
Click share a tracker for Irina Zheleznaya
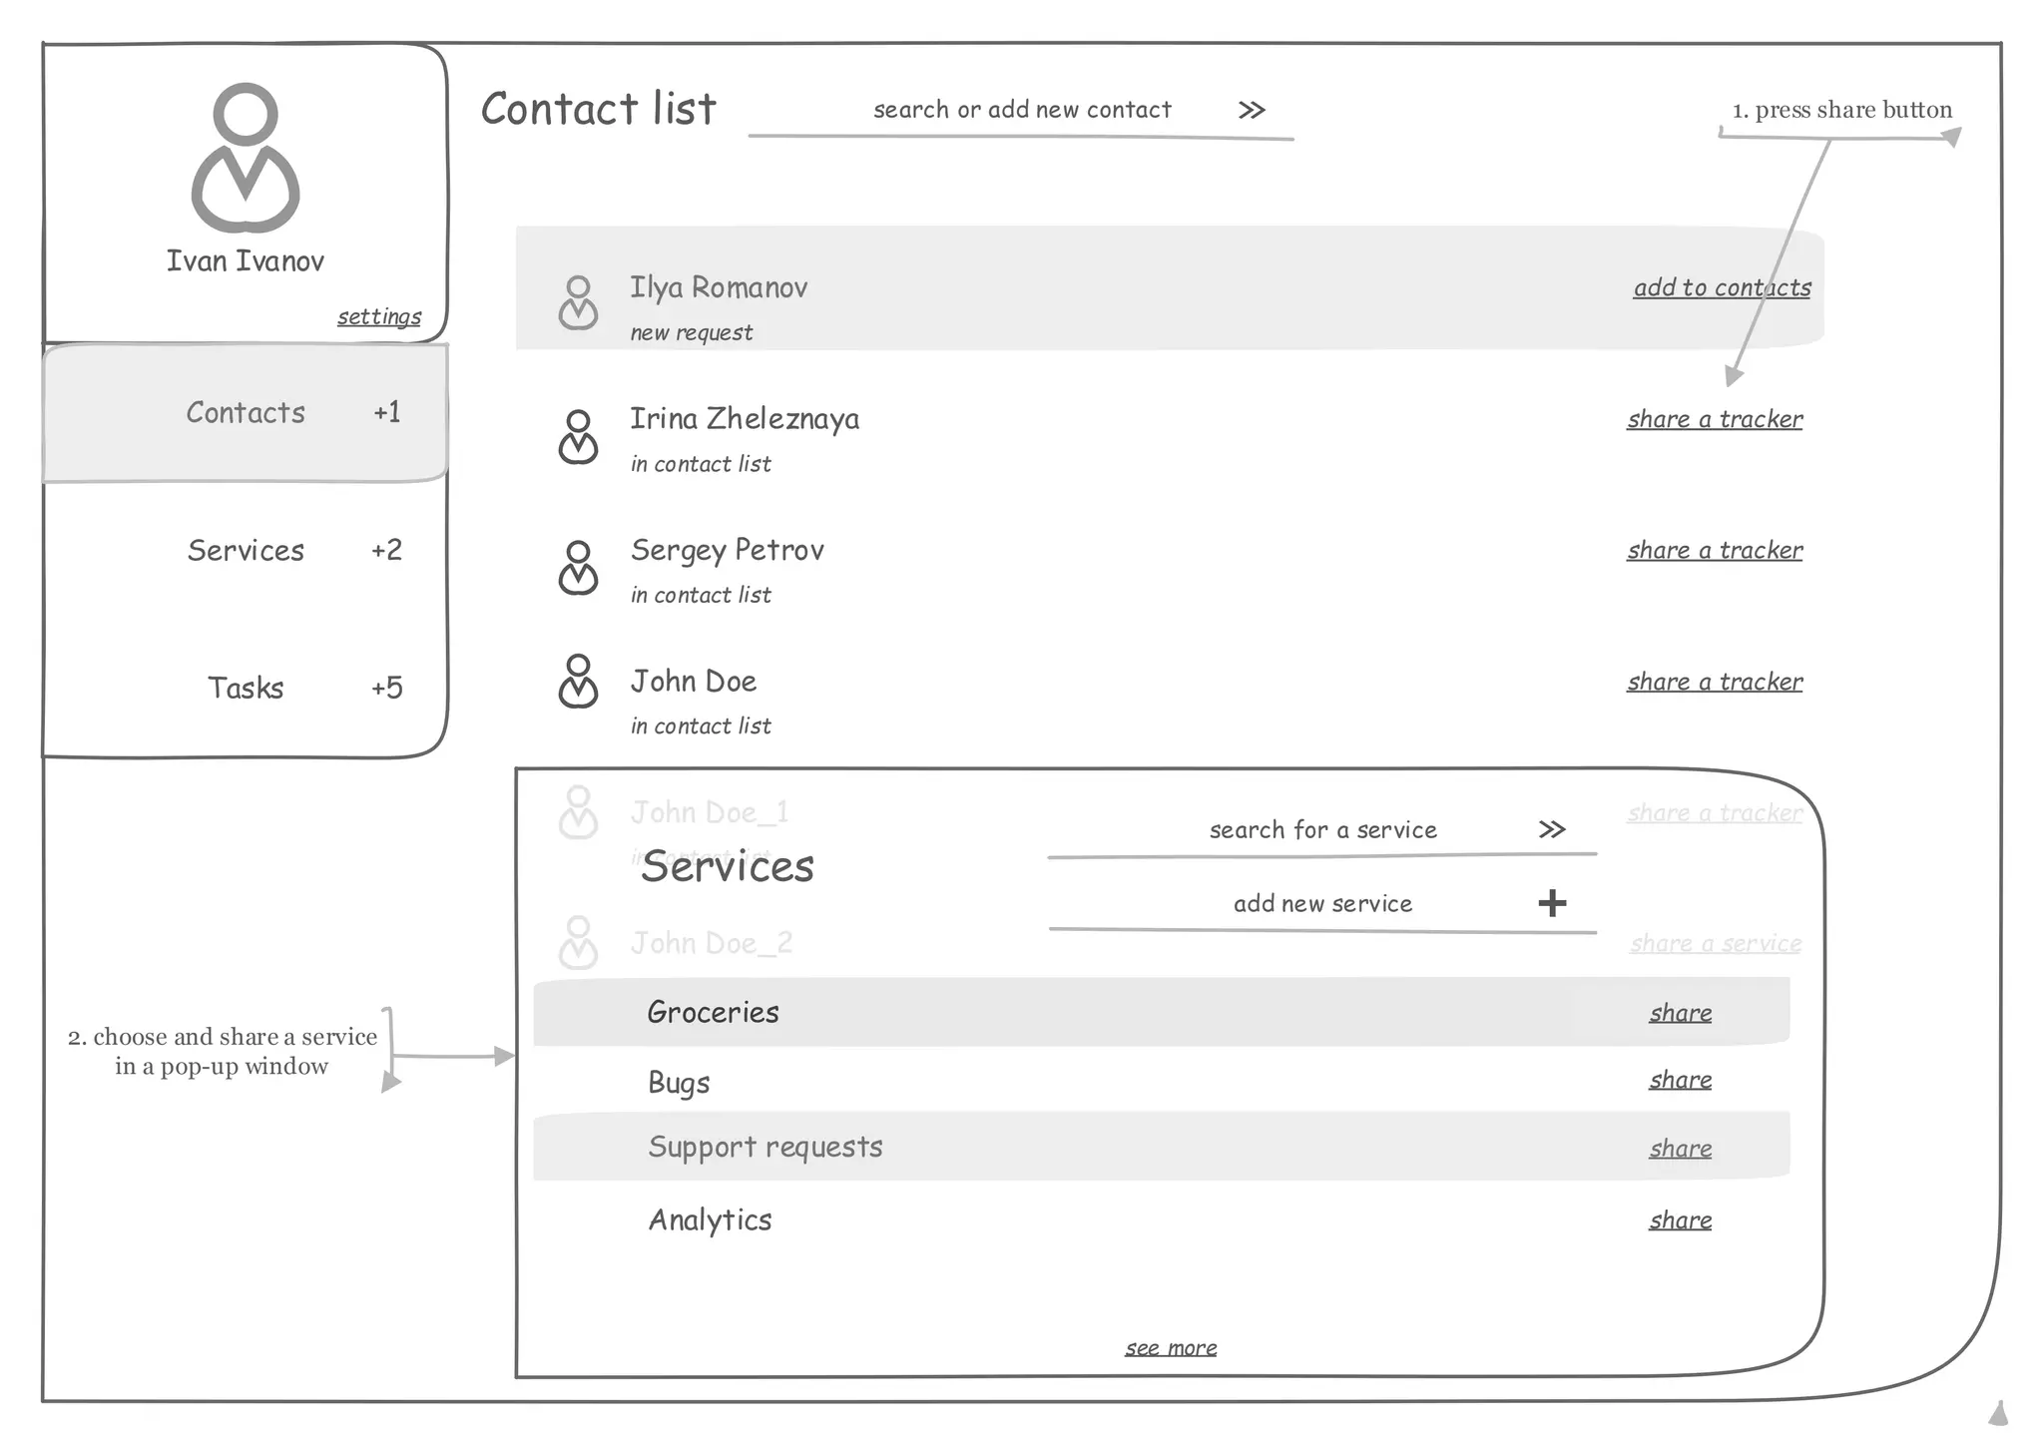tap(1715, 419)
